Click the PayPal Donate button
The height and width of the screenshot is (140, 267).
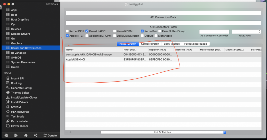[50, 135]
